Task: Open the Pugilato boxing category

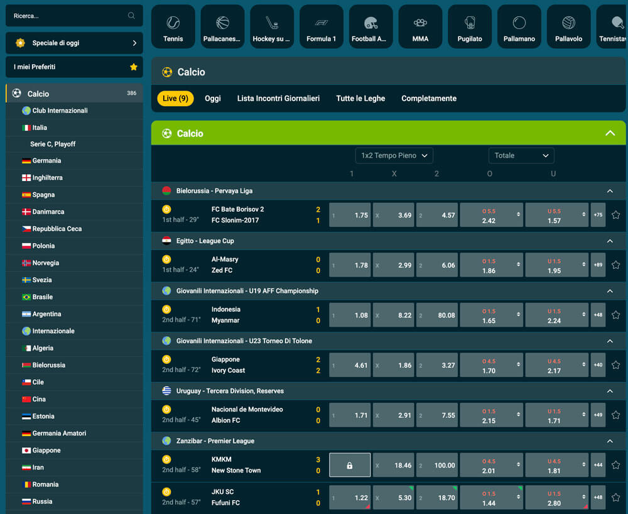Action: pyautogui.click(x=469, y=27)
